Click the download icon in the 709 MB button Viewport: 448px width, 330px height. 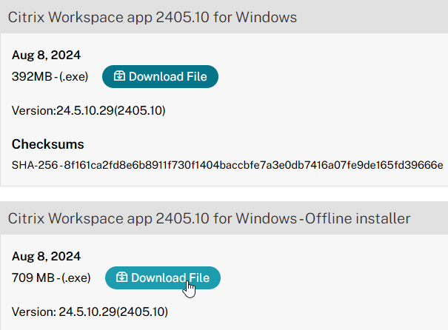[x=121, y=277]
